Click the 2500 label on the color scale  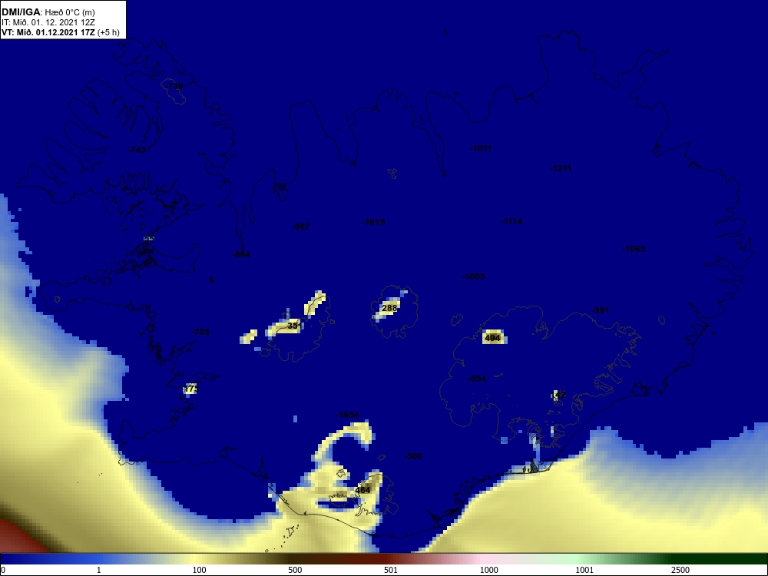tap(680, 570)
